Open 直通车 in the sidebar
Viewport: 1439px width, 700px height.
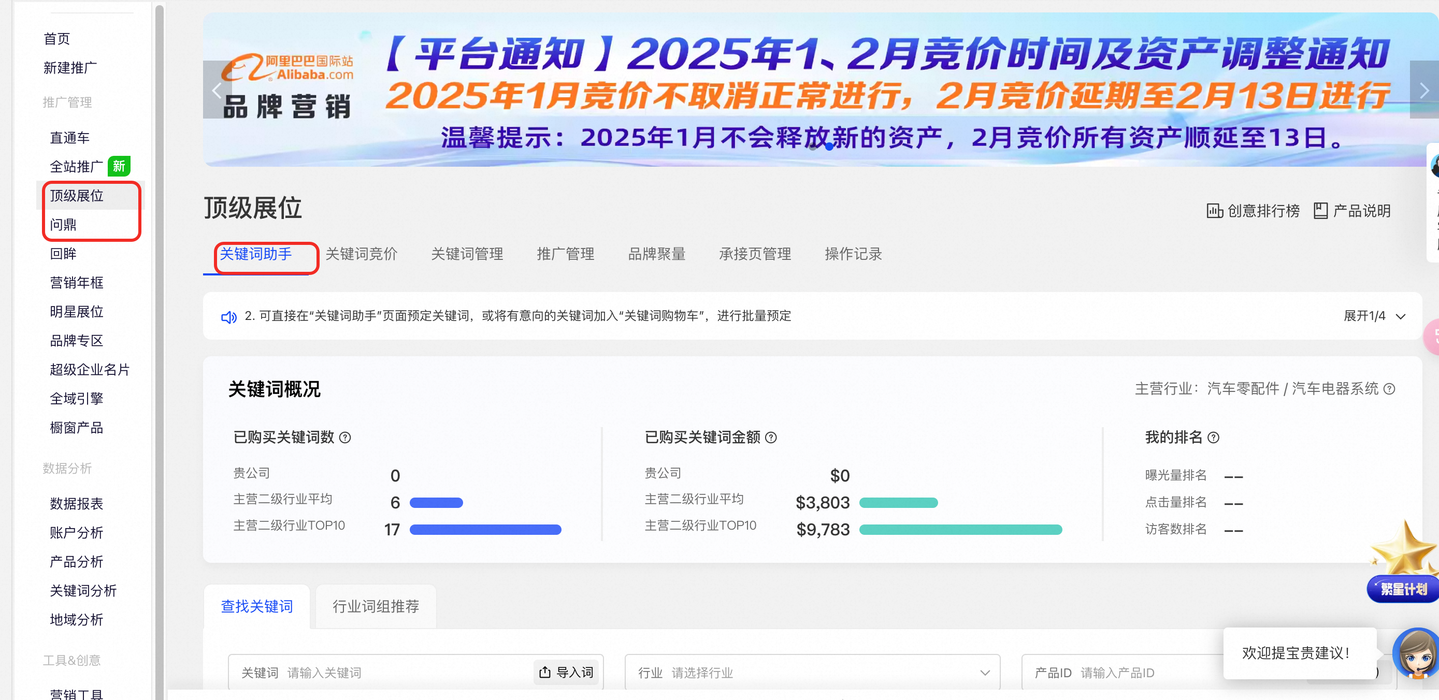coord(69,138)
